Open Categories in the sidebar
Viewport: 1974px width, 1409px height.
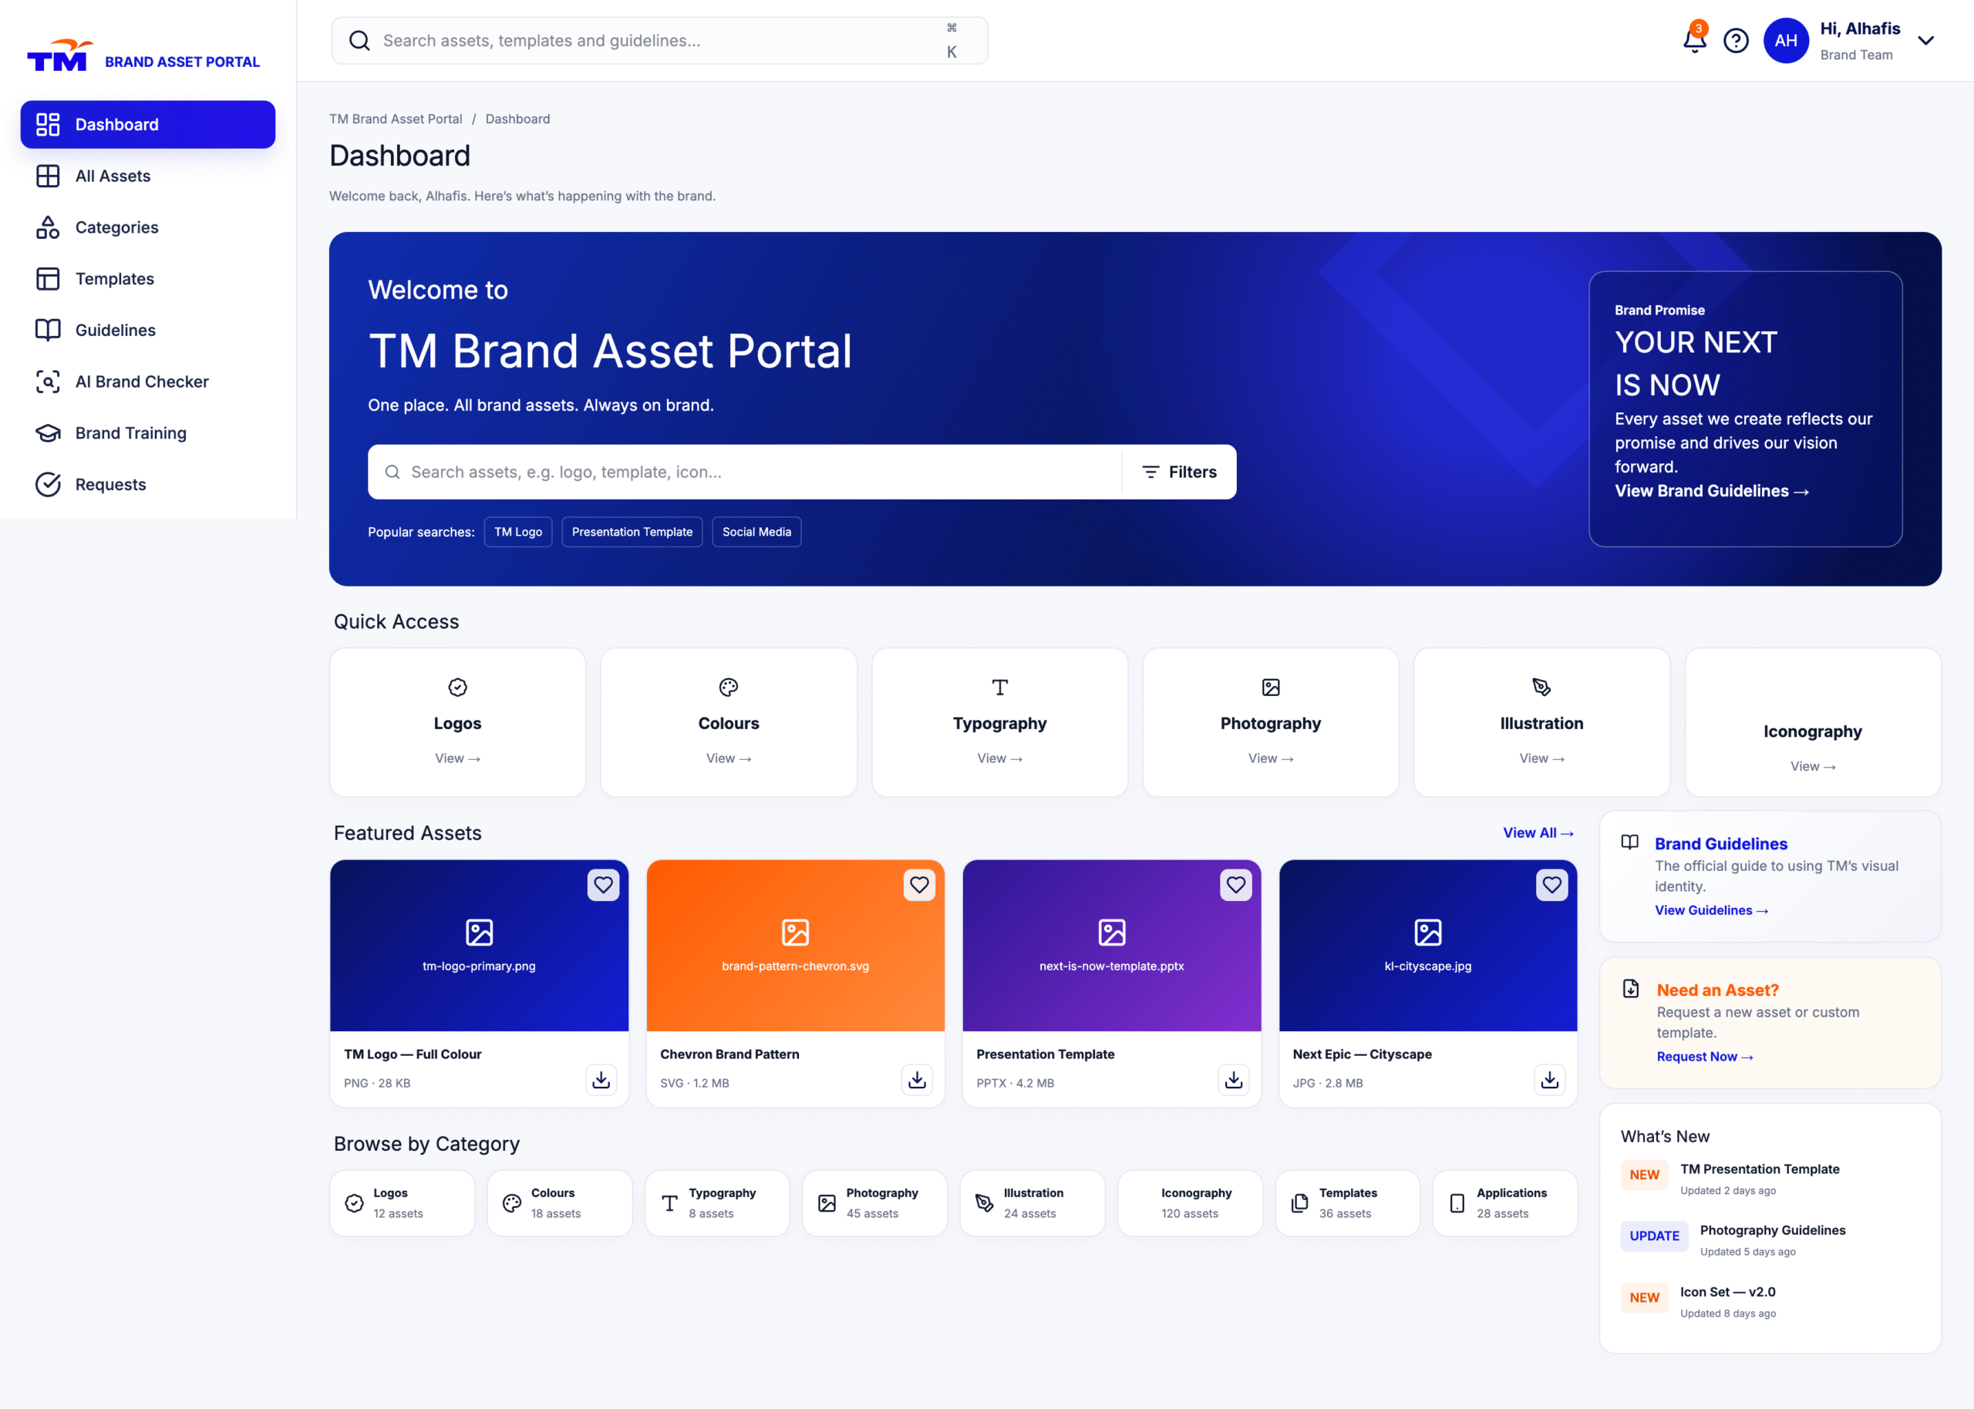point(147,227)
